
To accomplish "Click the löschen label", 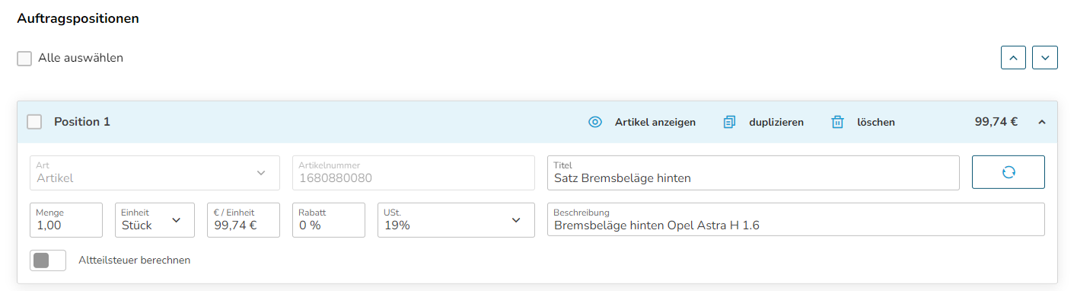I will [876, 122].
